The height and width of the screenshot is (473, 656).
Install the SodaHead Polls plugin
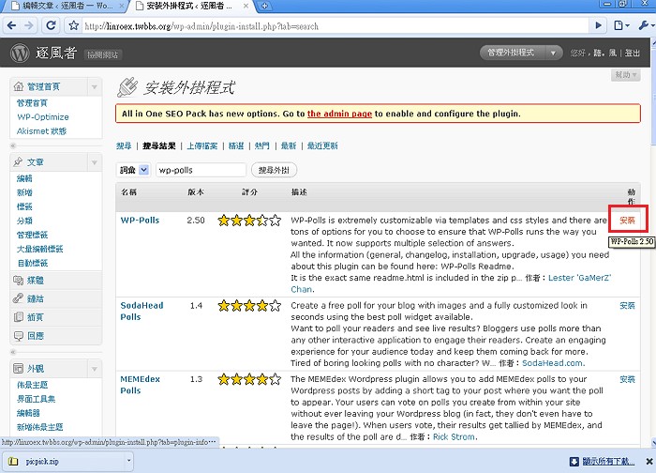pos(627,306)
